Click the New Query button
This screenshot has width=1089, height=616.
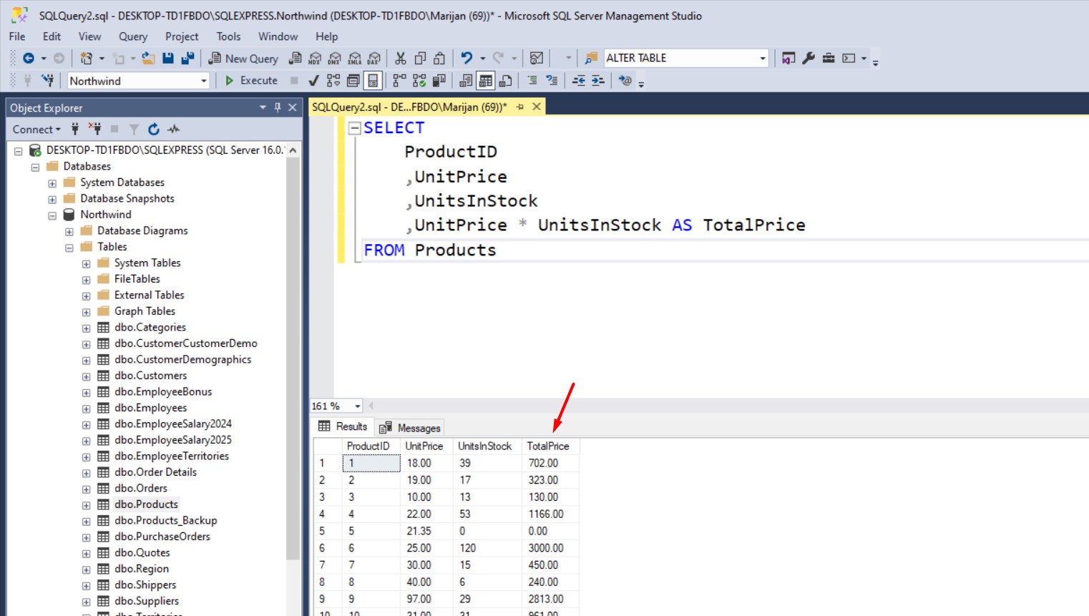click(243, 59)
